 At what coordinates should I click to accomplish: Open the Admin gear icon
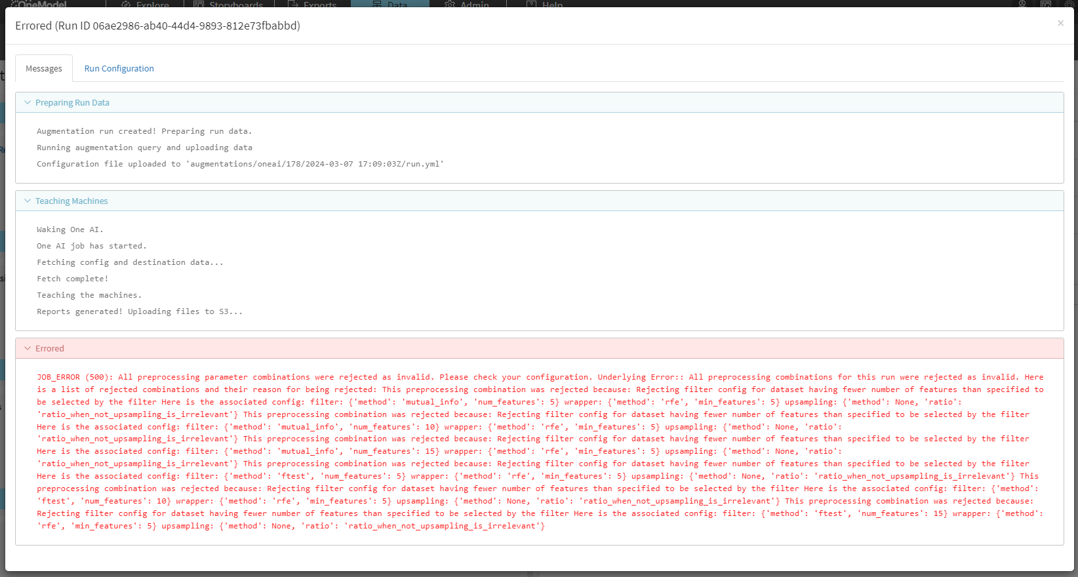coord(450,4)
